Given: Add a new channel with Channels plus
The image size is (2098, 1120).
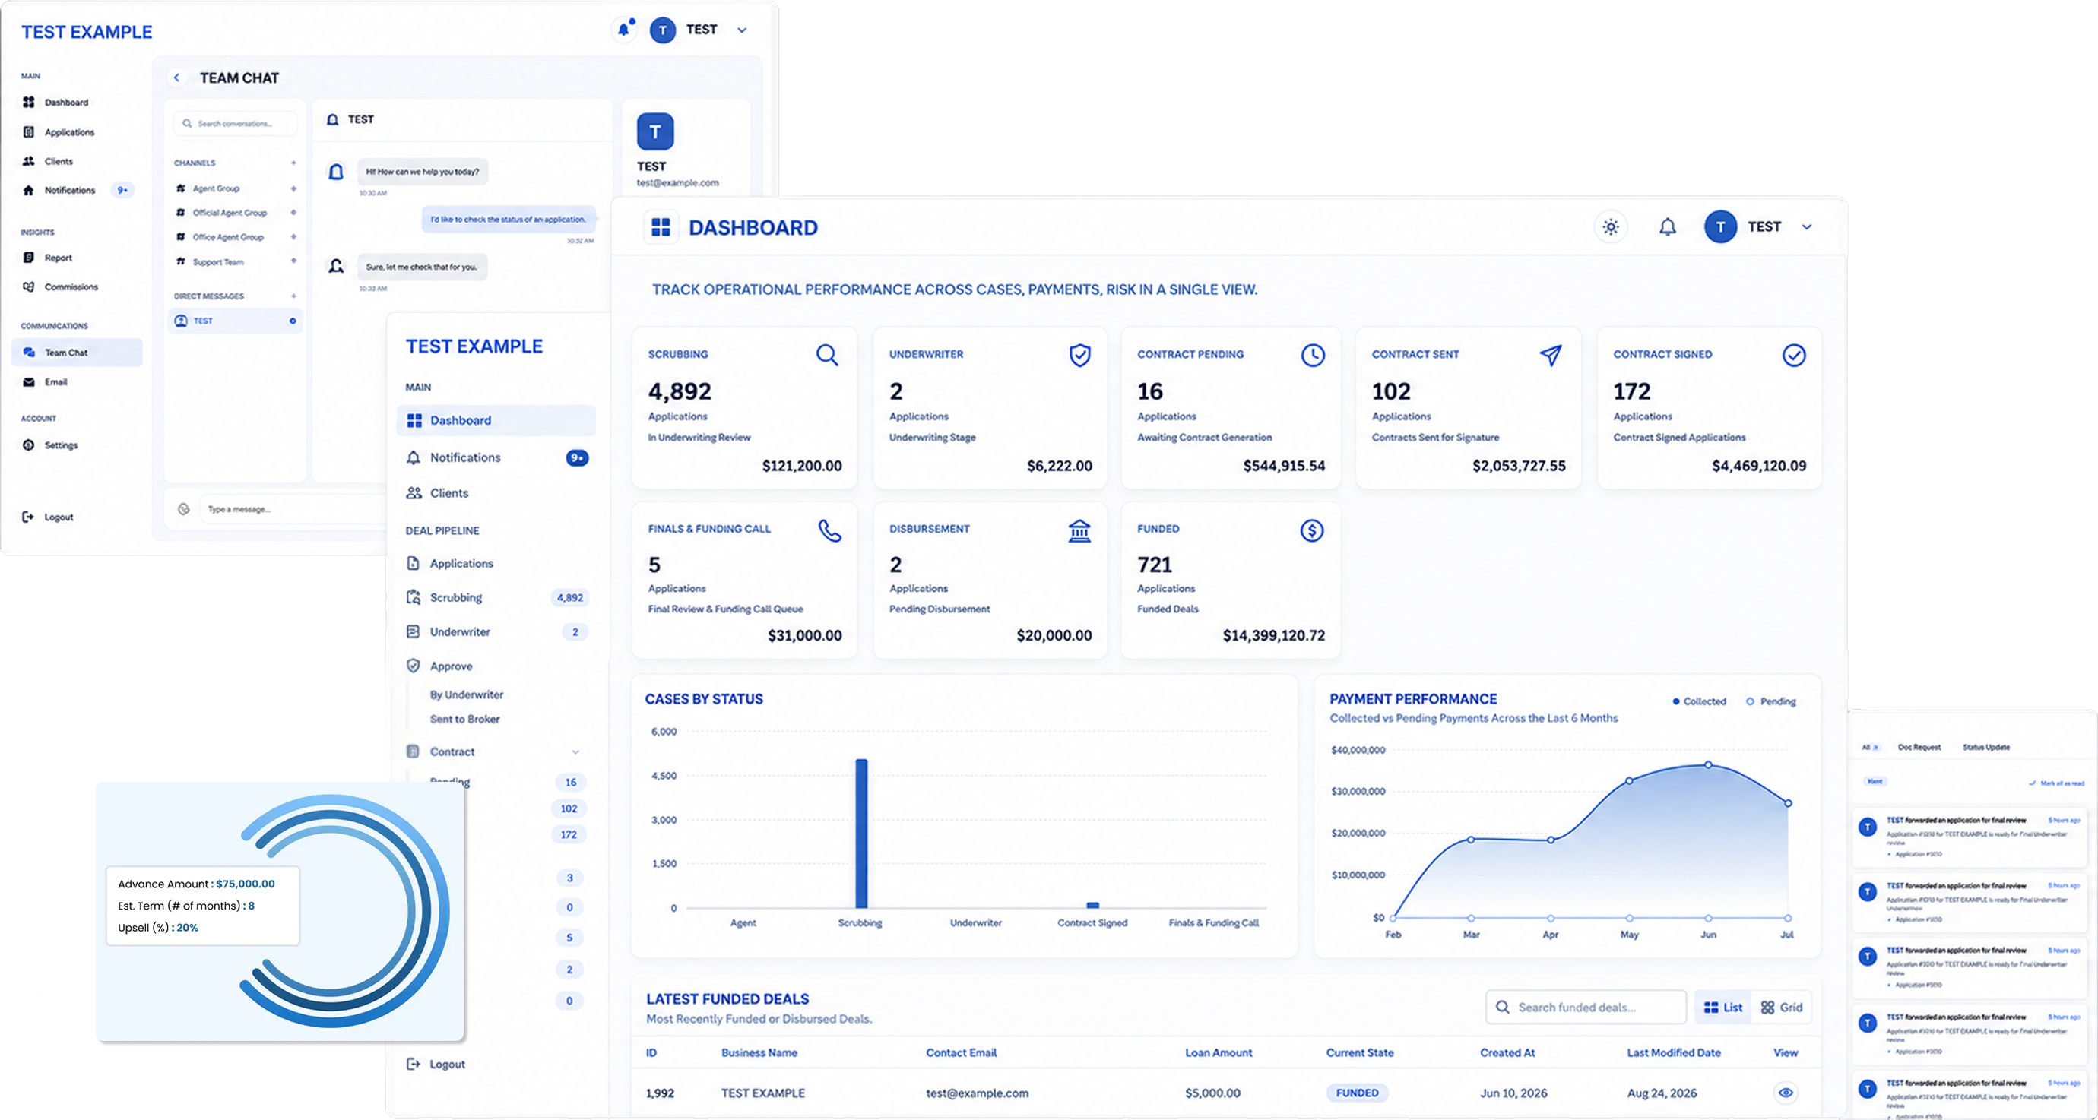Looking at the screenshot, I should 293,163.
